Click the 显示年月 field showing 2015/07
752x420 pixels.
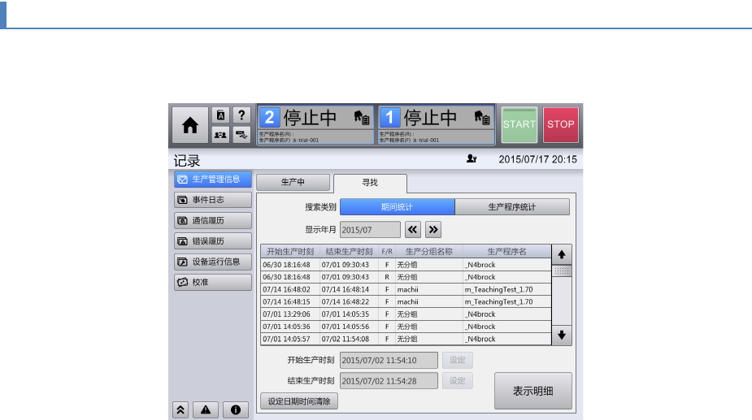(370, 230)
